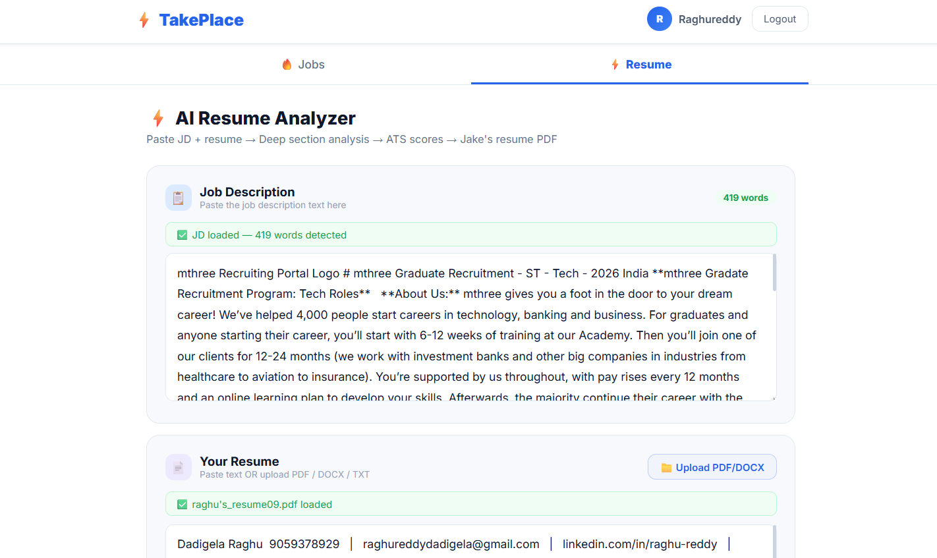Click the TakePlace lightning bolt logo icon
Screen dimensions: 937x558
tap(144, 20)
